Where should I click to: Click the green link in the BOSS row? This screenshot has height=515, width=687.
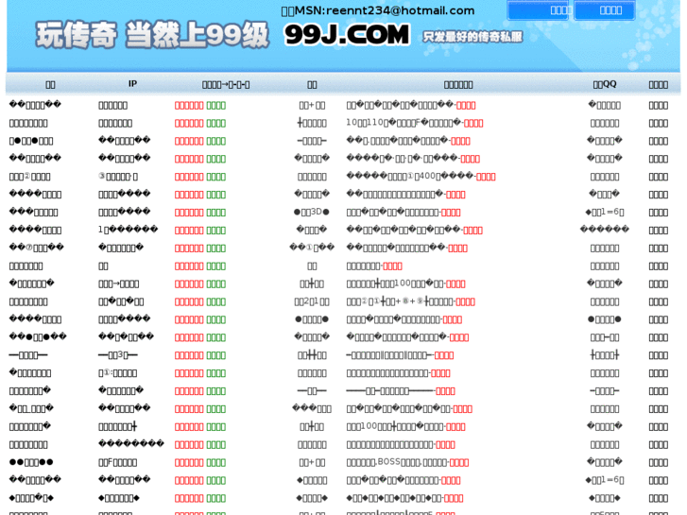click(x=216, y=462)
